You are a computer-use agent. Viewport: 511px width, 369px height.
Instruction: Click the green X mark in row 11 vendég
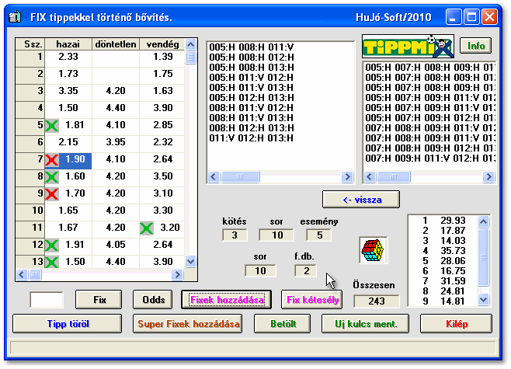pyautogui.click(x=147, y=228)
